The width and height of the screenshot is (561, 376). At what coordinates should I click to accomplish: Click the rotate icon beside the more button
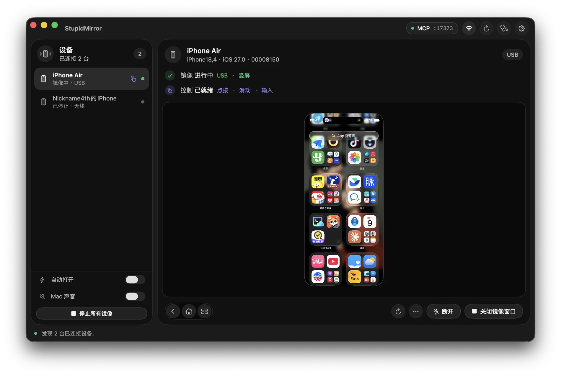click(x=398, y=311)
